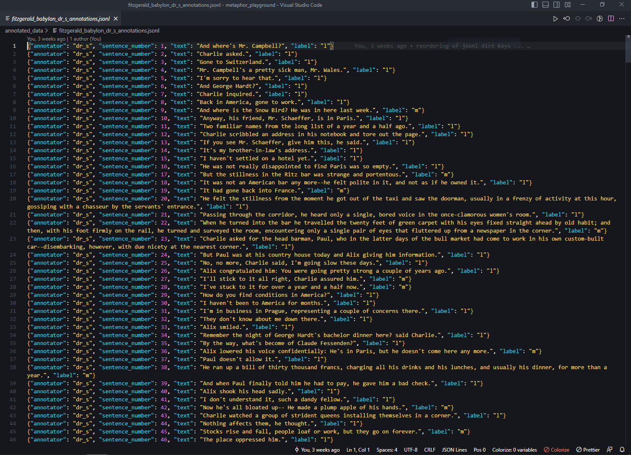Split the editor to the right
The width and height of the screenshot is (631, 455).
tap(611, 19)
